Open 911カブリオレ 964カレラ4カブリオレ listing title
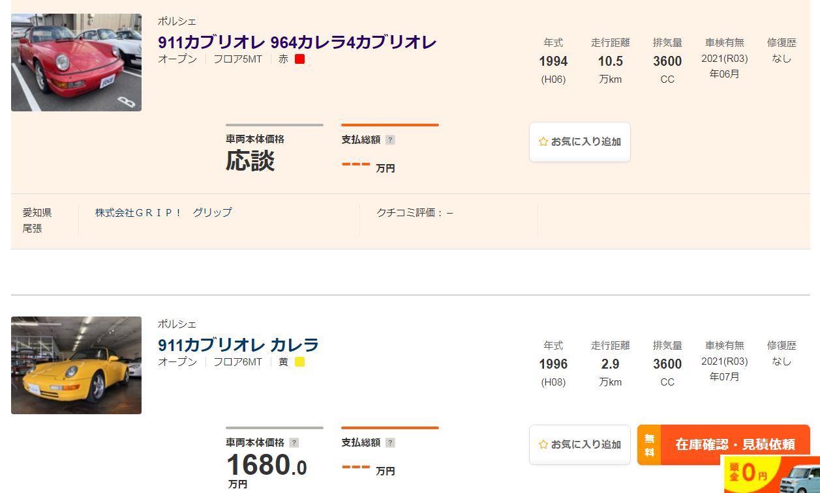This screenshot has height=493, width=820. 297,42
